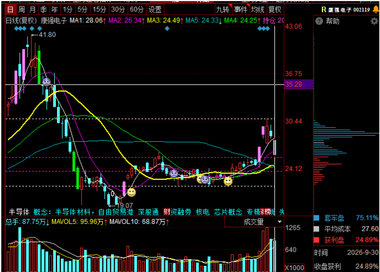Click the single blue diamond event marker mid-chart
Screen dimensions: 380x272
(167, 28)
